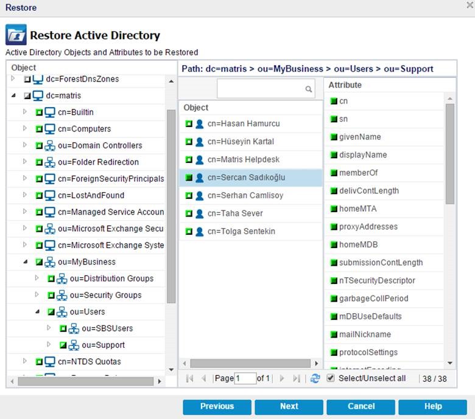
Task: Click user icon of Matris Helpdesk
Action: [199, 160]
